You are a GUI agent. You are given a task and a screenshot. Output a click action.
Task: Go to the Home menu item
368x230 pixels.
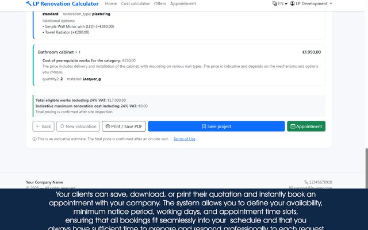[x=111, y=3]
